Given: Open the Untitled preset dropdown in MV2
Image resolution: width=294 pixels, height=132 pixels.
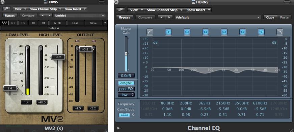Looking at the screenshot, I should 80,16.
